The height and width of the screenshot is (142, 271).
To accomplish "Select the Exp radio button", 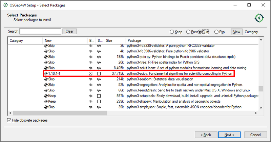I will [x=216, y=32].
